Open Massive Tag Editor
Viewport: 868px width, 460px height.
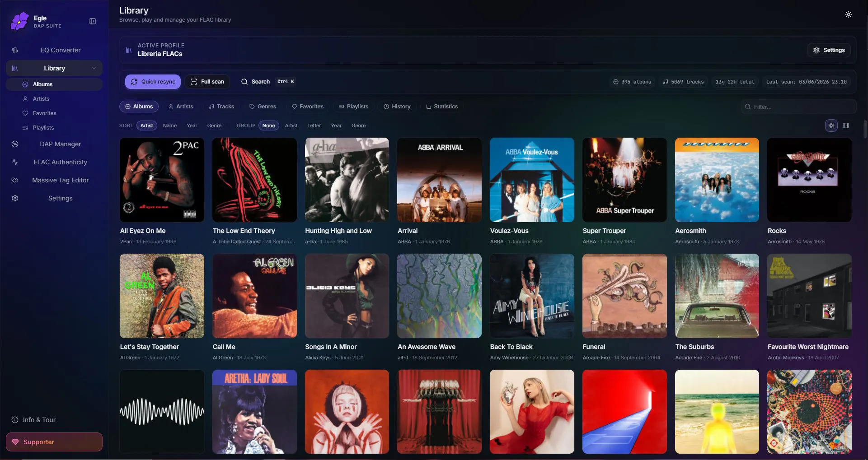54,180
